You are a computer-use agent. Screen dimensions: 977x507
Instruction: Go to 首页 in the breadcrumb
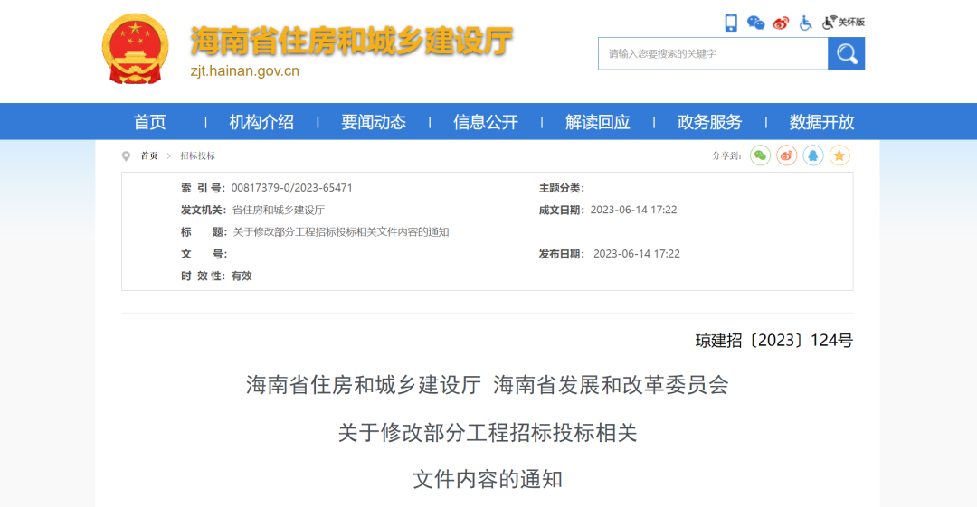pos(149,155)
